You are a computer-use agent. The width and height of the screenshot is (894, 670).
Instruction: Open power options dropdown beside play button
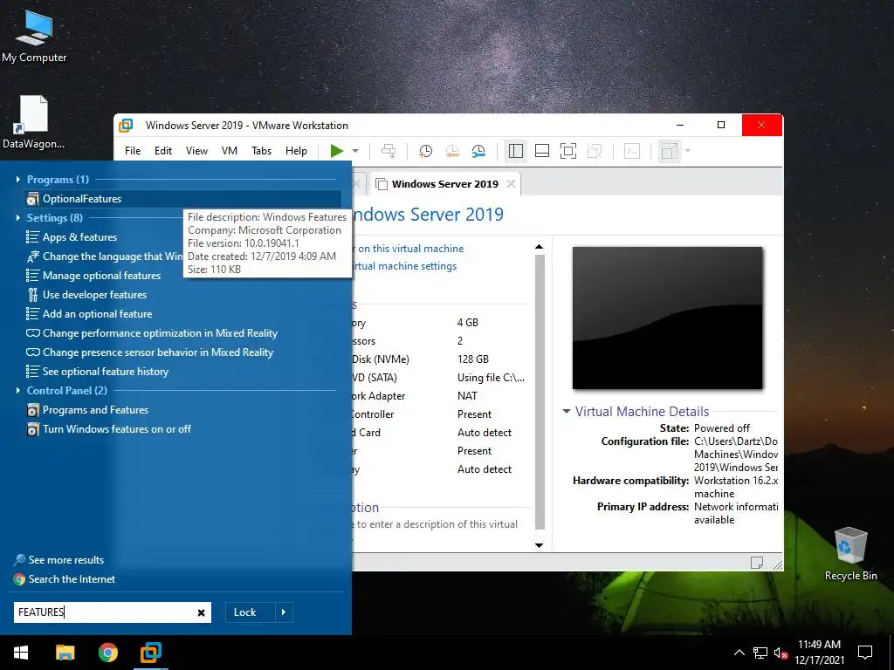tap(355, 151)
